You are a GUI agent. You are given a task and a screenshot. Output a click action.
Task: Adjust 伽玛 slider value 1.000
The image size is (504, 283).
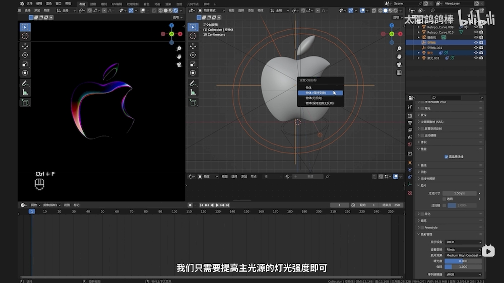click(x=463, y=266)
